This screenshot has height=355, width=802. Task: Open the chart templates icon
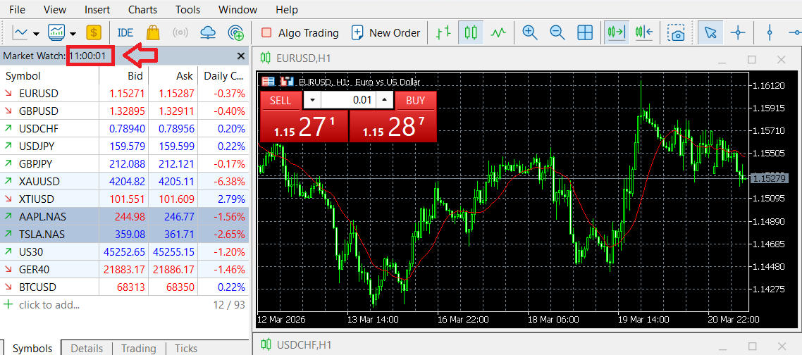tap(56, 32)
